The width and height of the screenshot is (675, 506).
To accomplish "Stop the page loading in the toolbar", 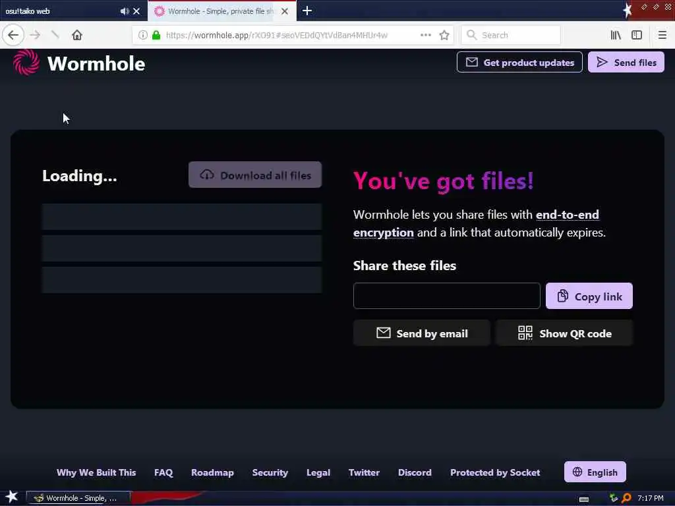I will [x=55, y=35].
